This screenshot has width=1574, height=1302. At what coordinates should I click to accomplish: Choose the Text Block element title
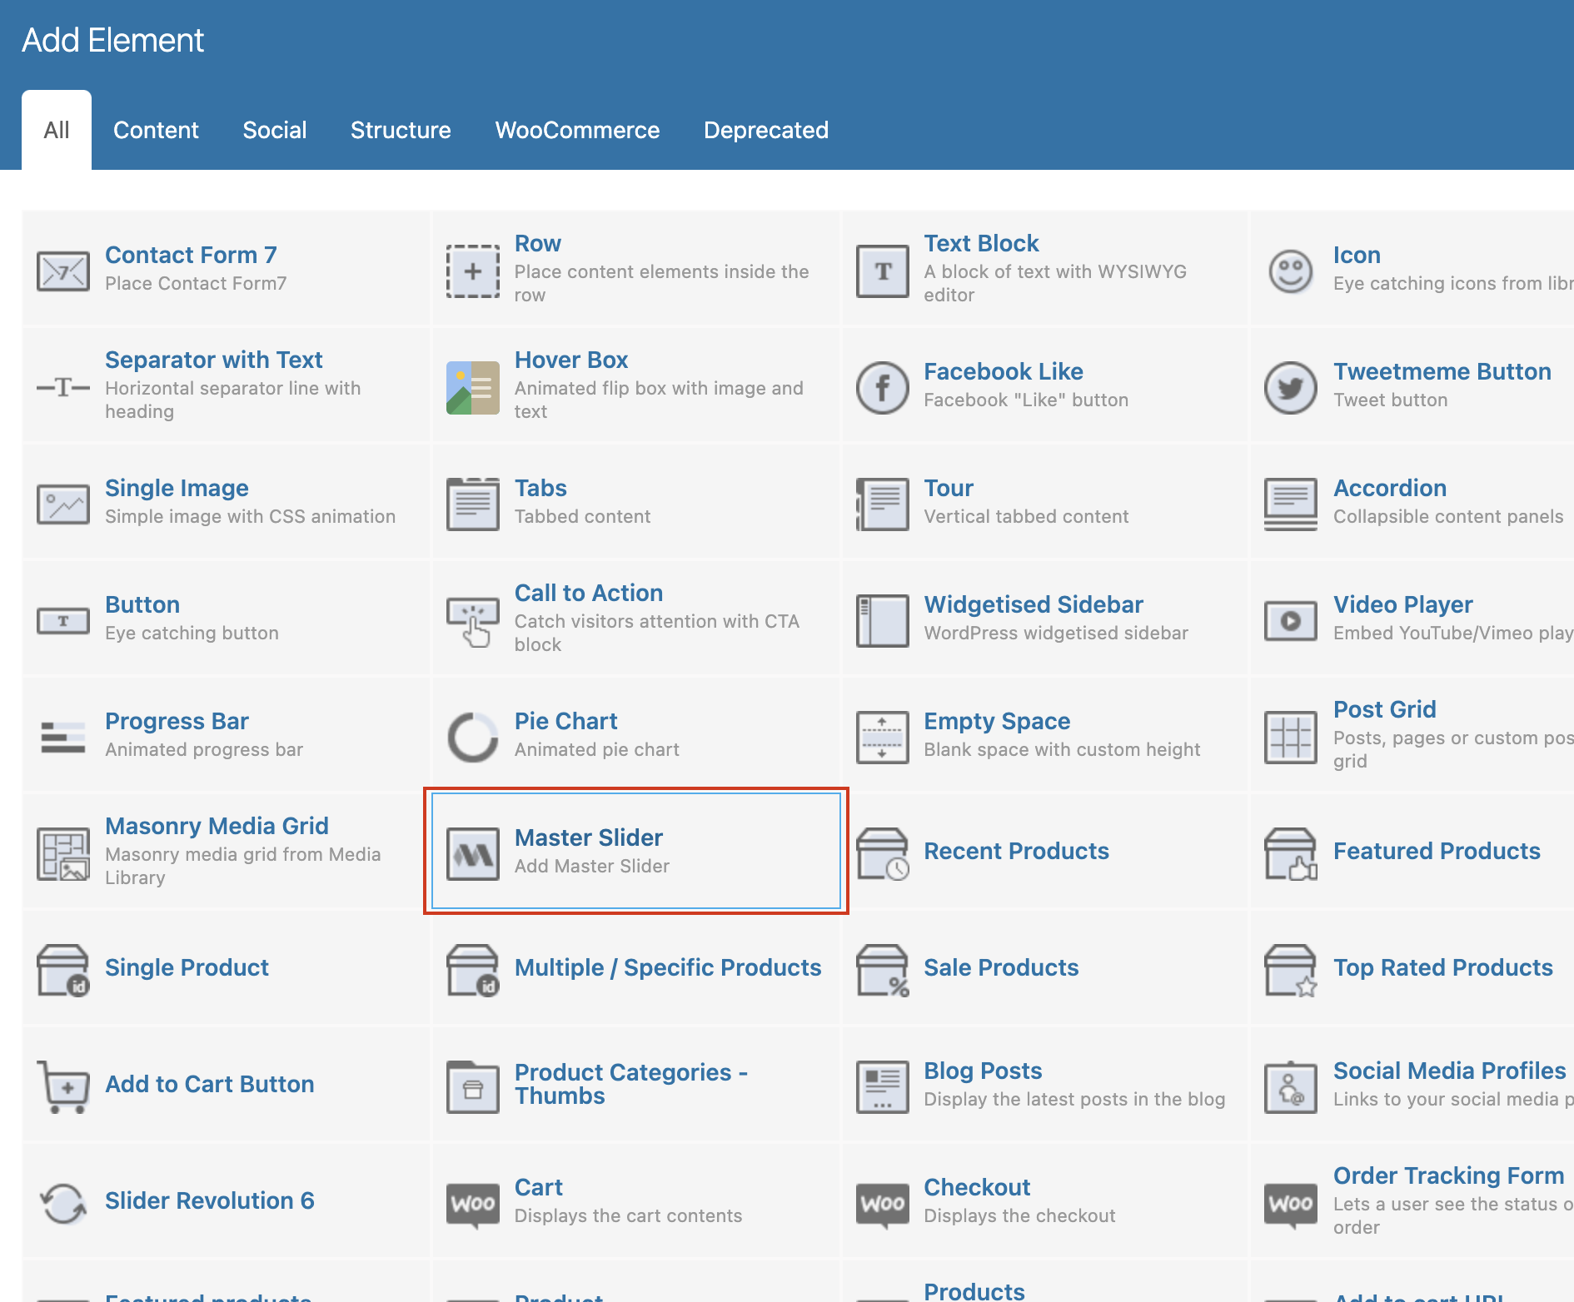click(981, 243)
